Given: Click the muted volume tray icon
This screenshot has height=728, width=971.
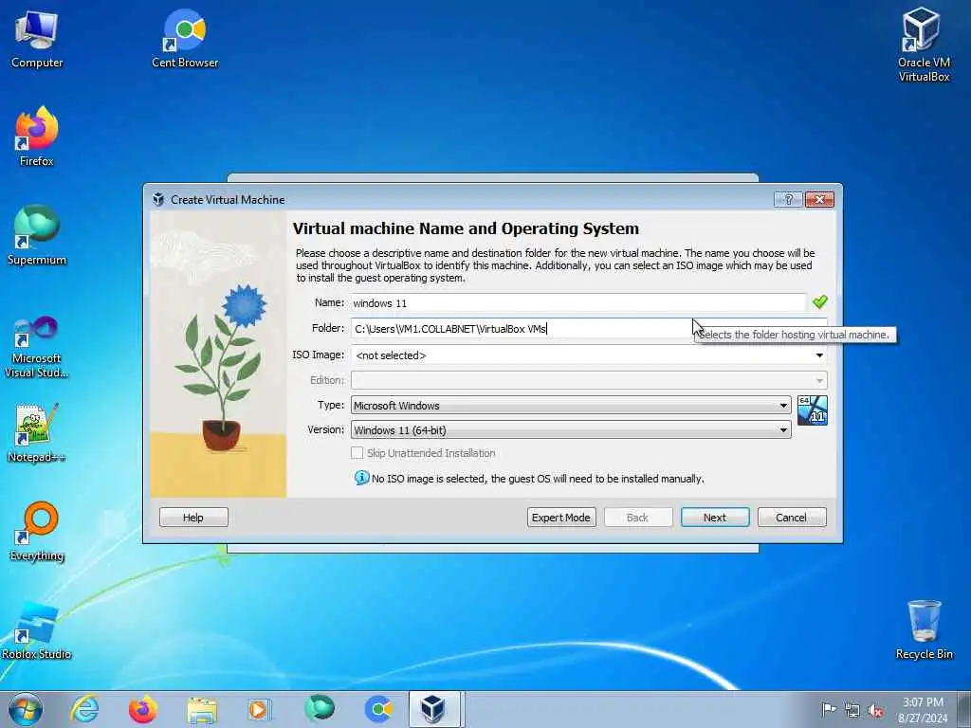Looking at the screenshot, I should point(875,711).
